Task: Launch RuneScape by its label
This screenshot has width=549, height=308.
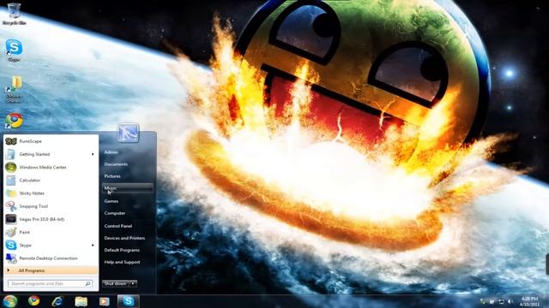Action: coord(31,141)
